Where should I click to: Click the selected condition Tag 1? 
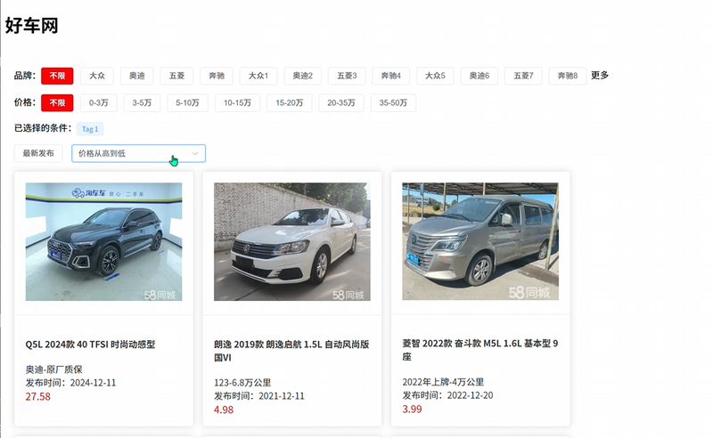click(x=90, y=129)
